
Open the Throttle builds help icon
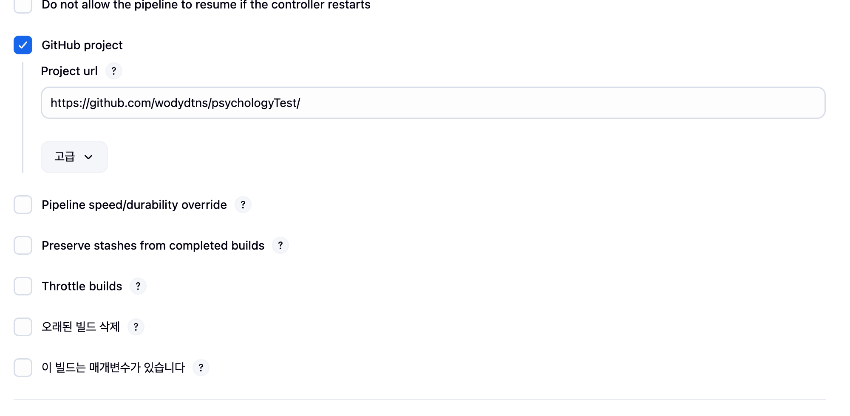[x=138, y=286]
